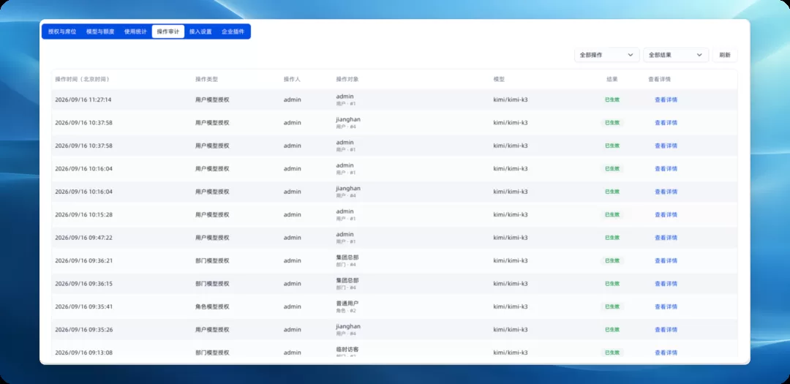Click 查看详情 in the 09:47:22 row
790x384 pixels.
666,238
